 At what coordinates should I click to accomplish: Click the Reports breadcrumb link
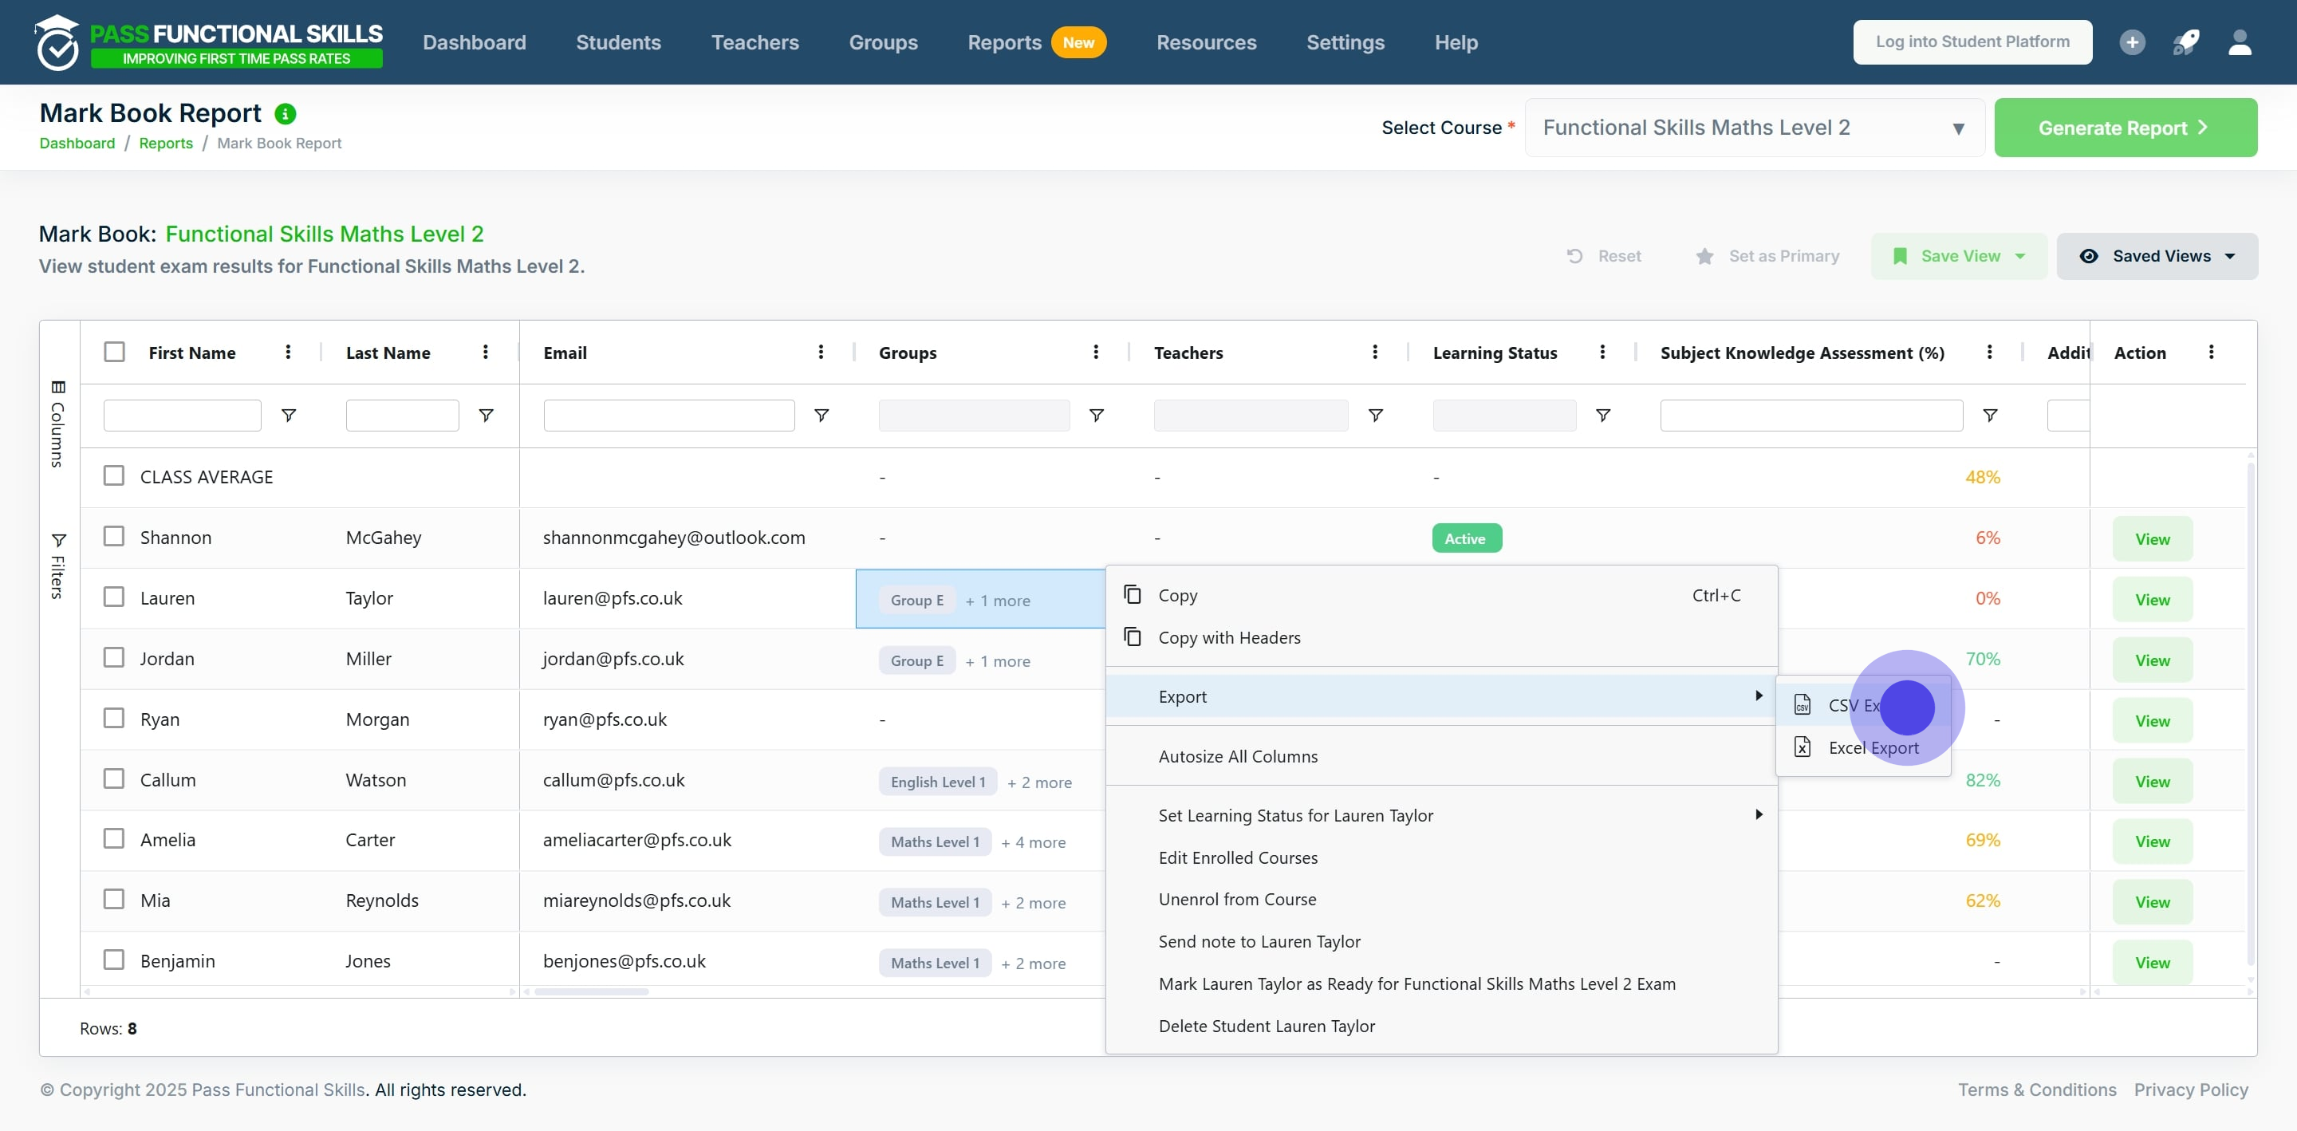pyautogui.click(x=166, y=143)
